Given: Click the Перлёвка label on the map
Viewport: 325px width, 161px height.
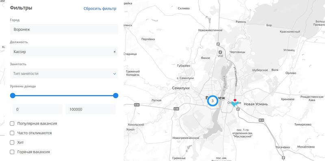Looking at the screenshot, I should [x=148, y=39].
